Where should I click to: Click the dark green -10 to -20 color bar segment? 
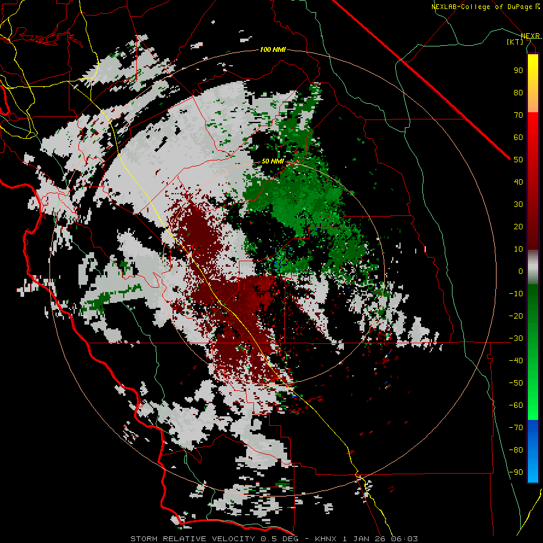tap(533, 300)
